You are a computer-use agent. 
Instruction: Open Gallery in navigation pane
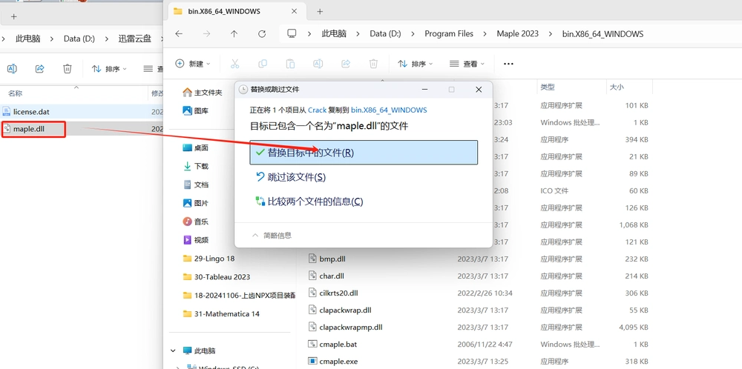(x=195, y=110)
